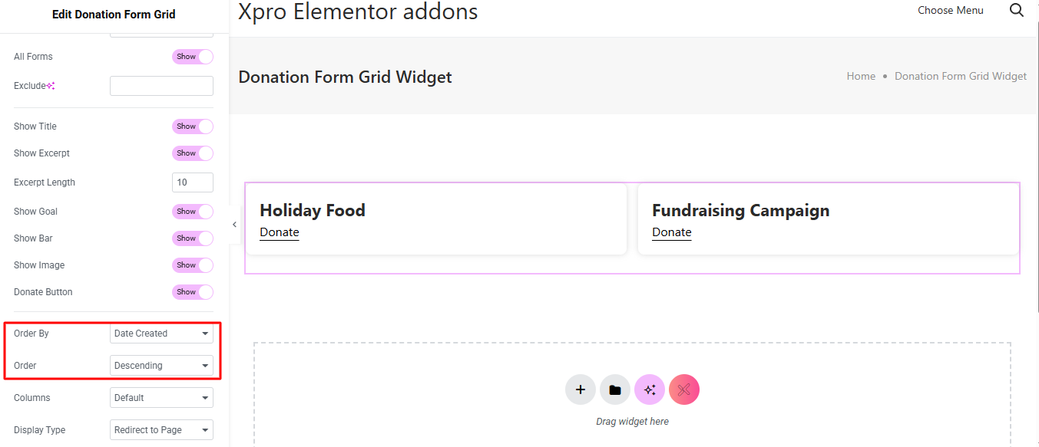Click Donate under Holiday Food
The width and height of the screenshot is (1039, 447).
coord(280,232)
